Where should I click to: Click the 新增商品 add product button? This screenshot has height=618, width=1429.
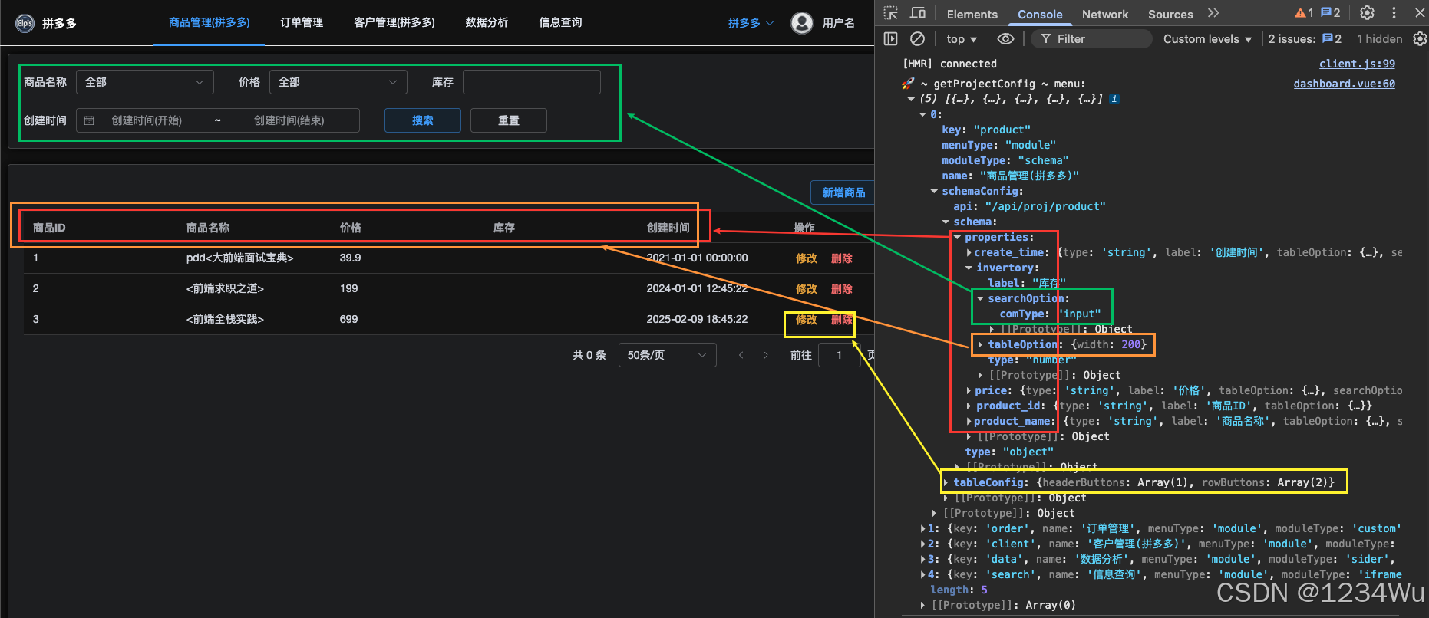843,192
